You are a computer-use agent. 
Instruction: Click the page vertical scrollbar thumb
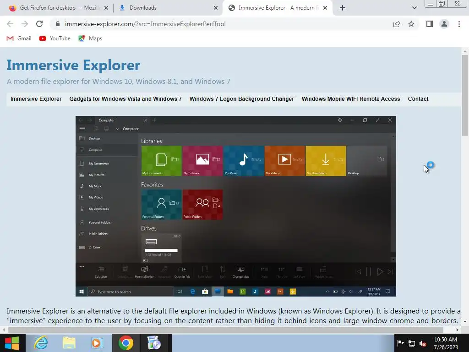pos(465,95)
